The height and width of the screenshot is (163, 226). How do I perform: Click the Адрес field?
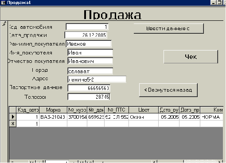[x=97, y=79]
